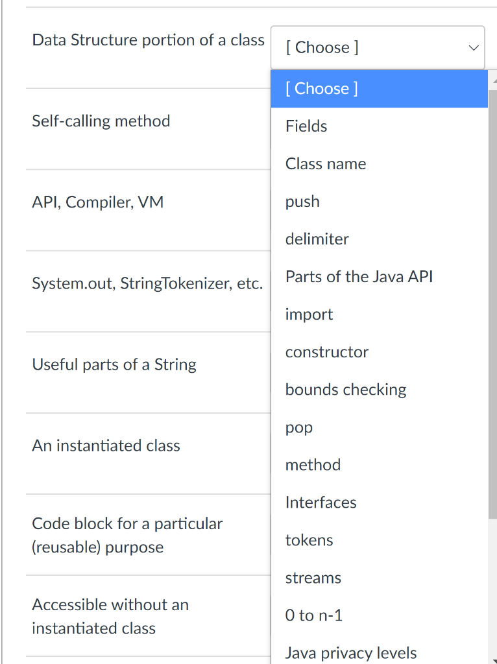This screenshot has width=497, height=664.
Task: Select "method" as the answer
Action: click(313, 464)
